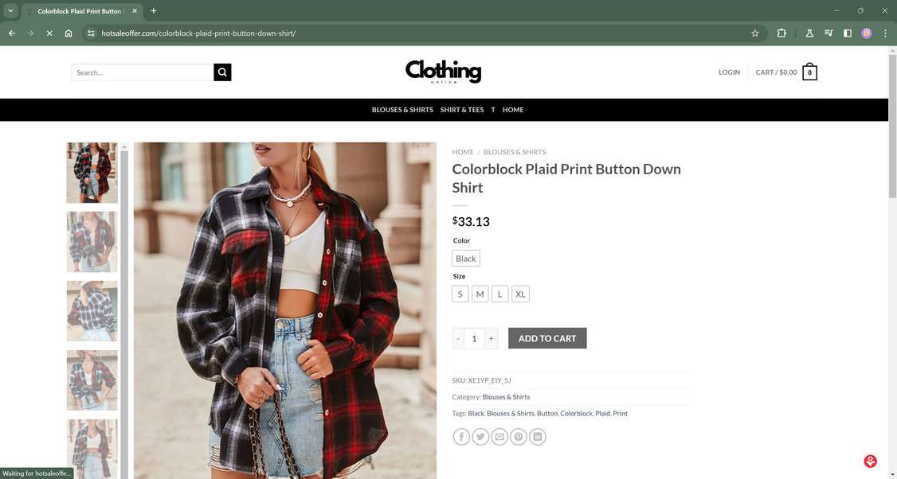Pin product on Pinterest
897x479 pixels.
(519, 437)
